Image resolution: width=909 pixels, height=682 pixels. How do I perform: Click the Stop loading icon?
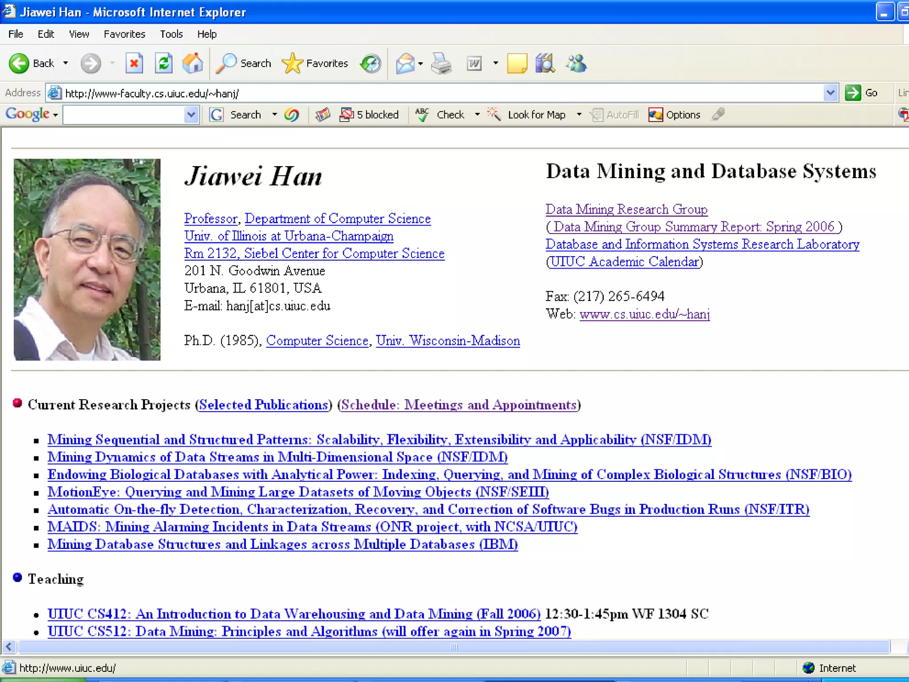pos(134,63)
